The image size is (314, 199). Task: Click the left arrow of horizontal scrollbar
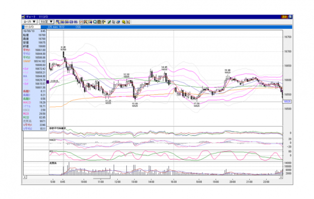coord(25,177)
